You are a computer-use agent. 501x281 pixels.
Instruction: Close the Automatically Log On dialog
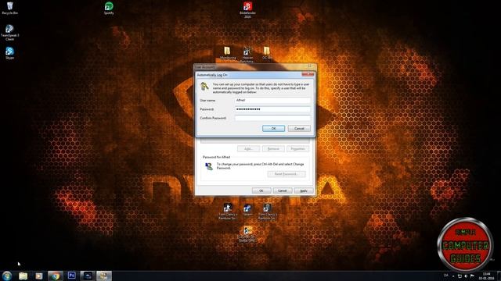[x=308, y=75]
